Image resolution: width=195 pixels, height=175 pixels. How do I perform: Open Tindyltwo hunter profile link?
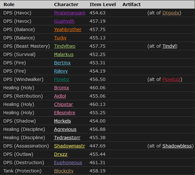tap(65, 46)
